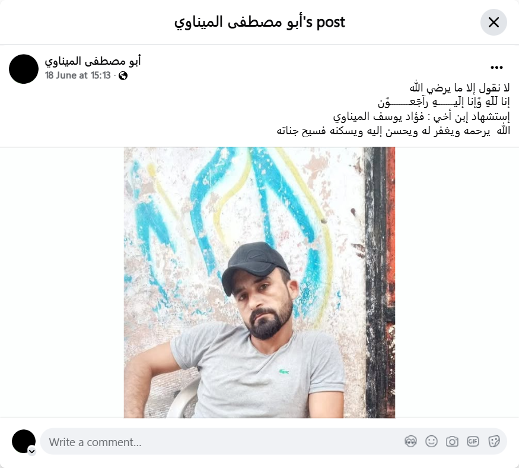
Task: Click the dialog title أبو مصطفى الميناوي's post
Action: tap(260, 22)
